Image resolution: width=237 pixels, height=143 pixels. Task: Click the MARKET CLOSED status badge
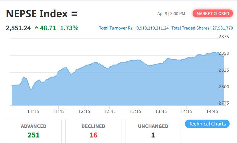coord(213,14)
